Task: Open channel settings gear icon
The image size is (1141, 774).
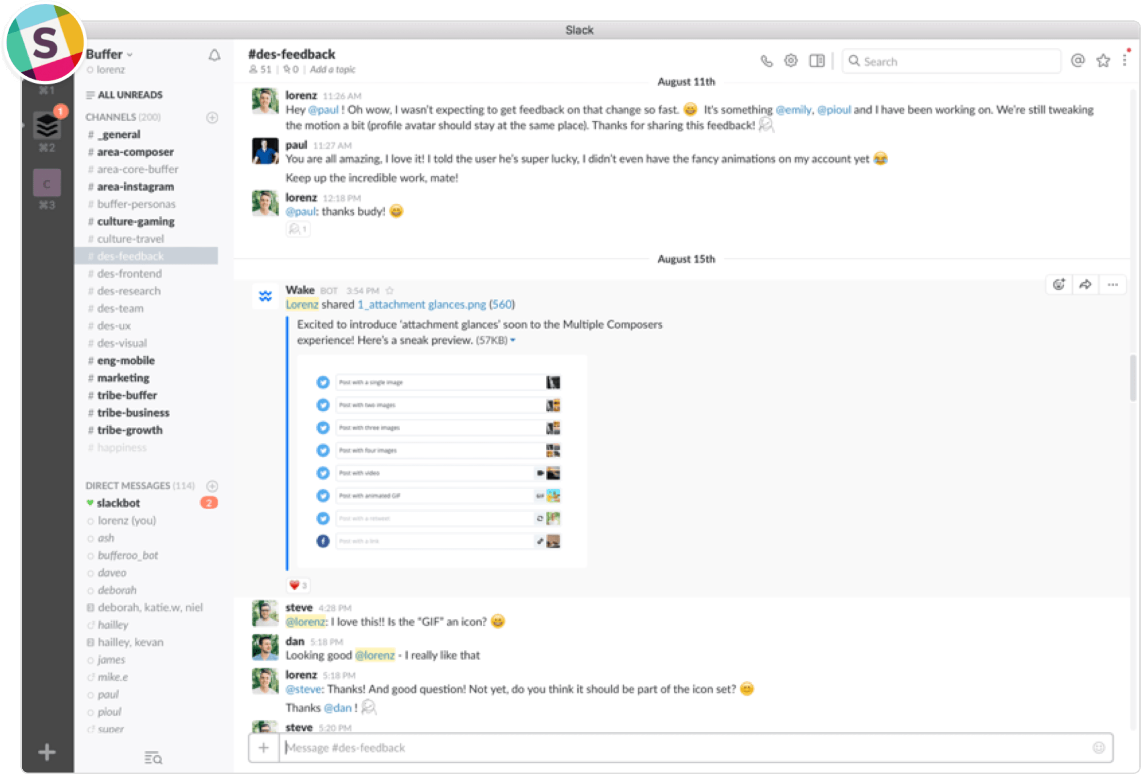Action: point(790,61)
